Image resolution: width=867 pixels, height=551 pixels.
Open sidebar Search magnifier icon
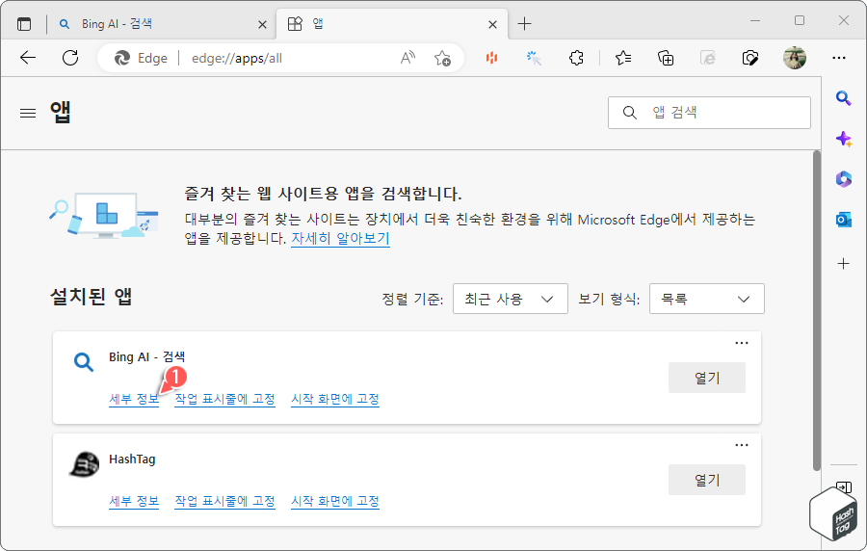843,98
